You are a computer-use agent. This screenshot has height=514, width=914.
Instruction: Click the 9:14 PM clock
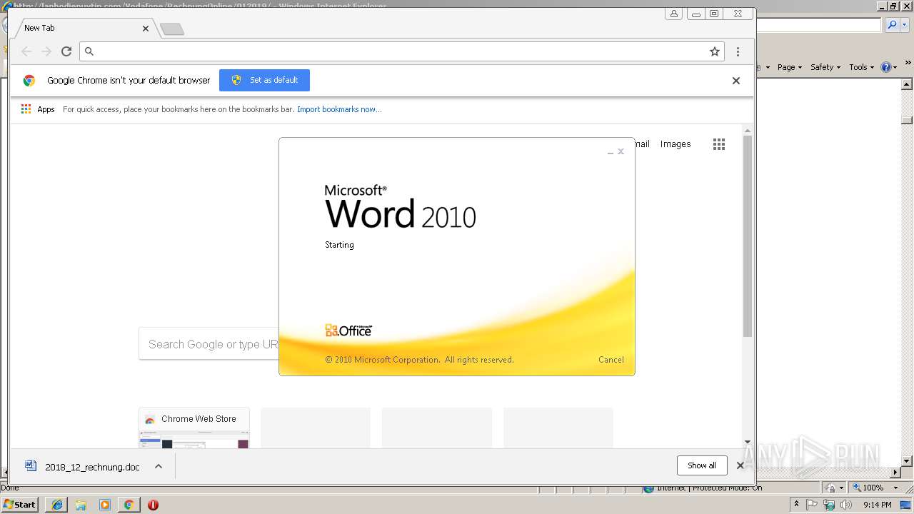tap(877, 505)
